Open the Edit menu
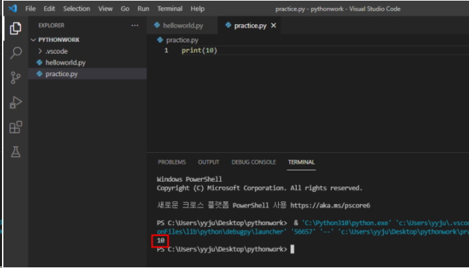This screenshot has width=469, height=268. pos(49,9)
